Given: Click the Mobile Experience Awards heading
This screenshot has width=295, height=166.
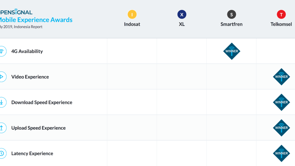Looking at the screenshot, I should (36, 20).
